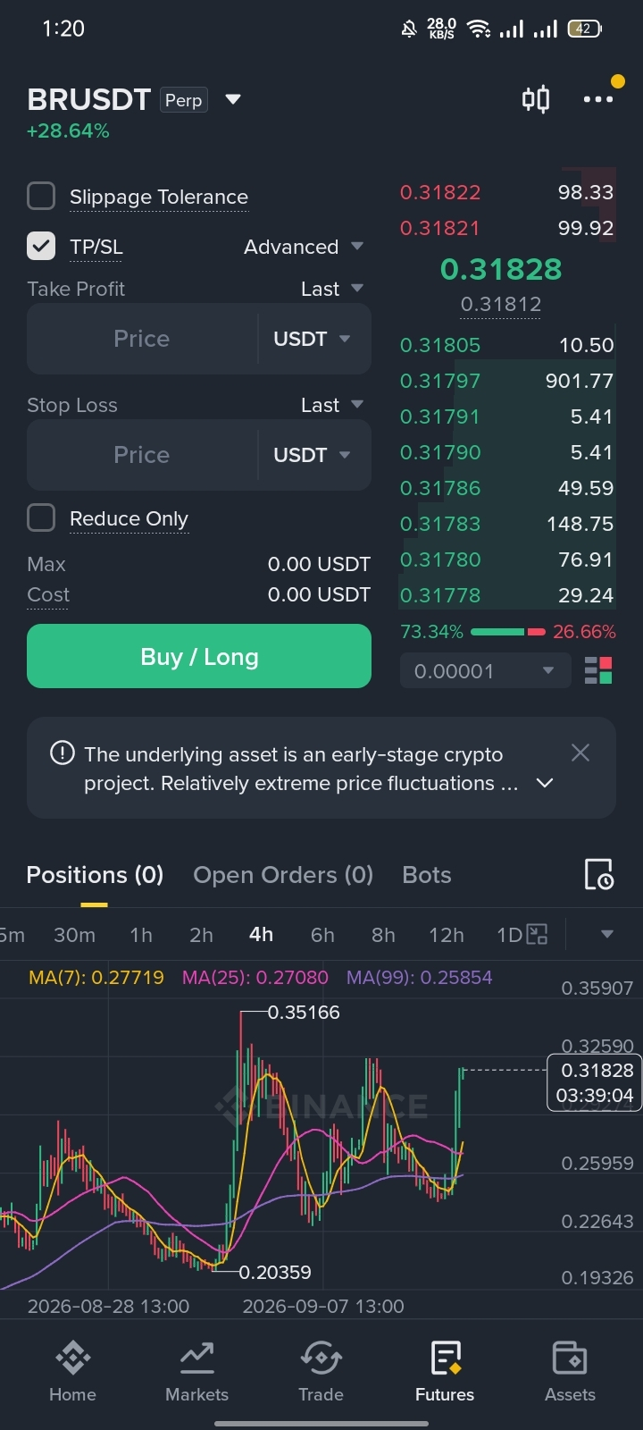Select the 1h chart interval
Screen dimensions: 643x1430
[141, 935]
